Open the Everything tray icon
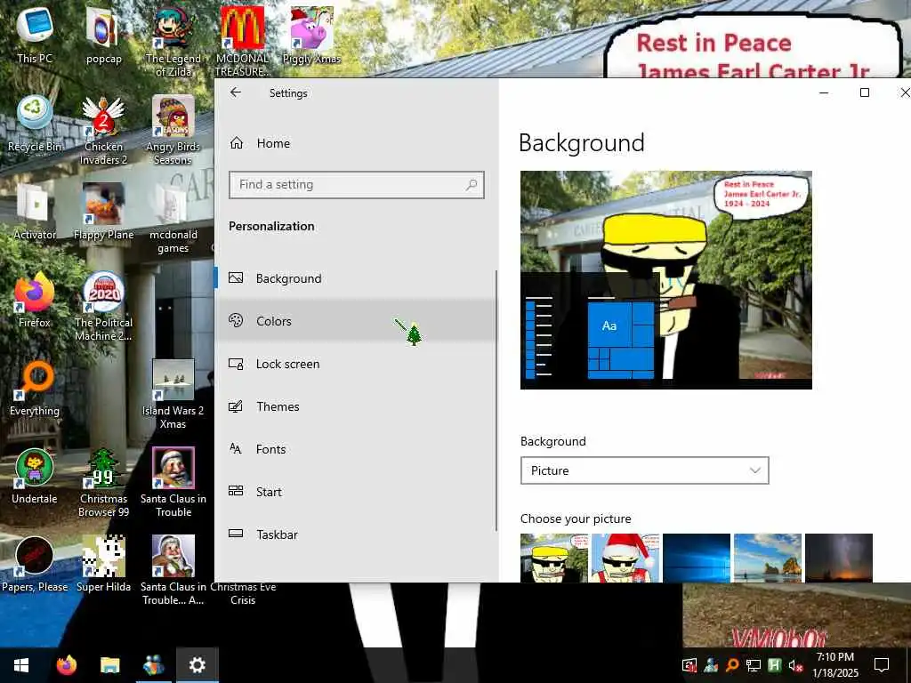Viewport: 911px width, 683px height. click(x=732, y=665)
